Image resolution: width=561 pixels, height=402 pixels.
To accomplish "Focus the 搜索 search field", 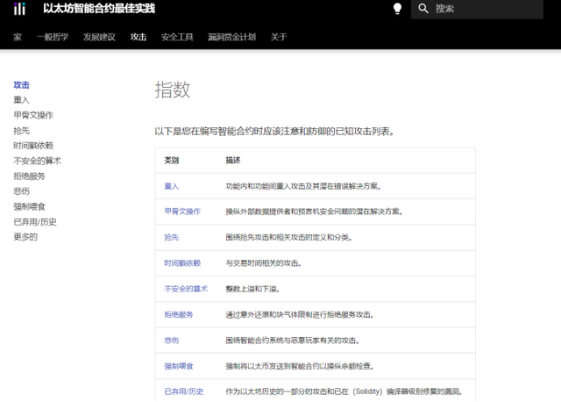I will 477,9.
